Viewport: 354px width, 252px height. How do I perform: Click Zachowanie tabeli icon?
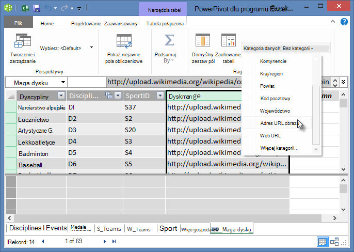pyautogui.click(x=229, y=40)
